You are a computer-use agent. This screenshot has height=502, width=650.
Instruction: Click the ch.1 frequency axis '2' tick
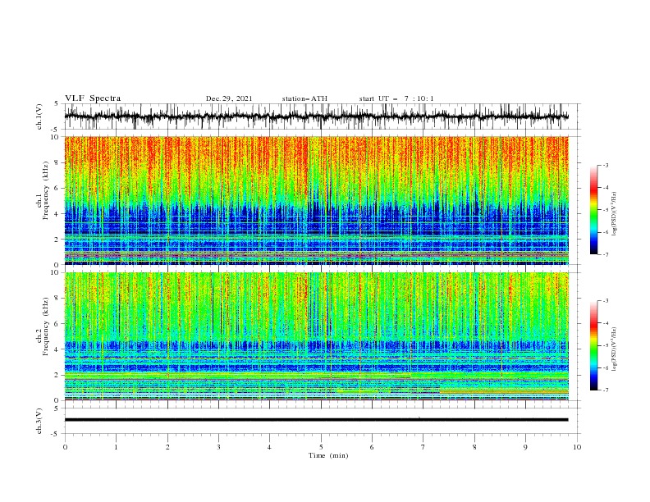click(57, 240)
